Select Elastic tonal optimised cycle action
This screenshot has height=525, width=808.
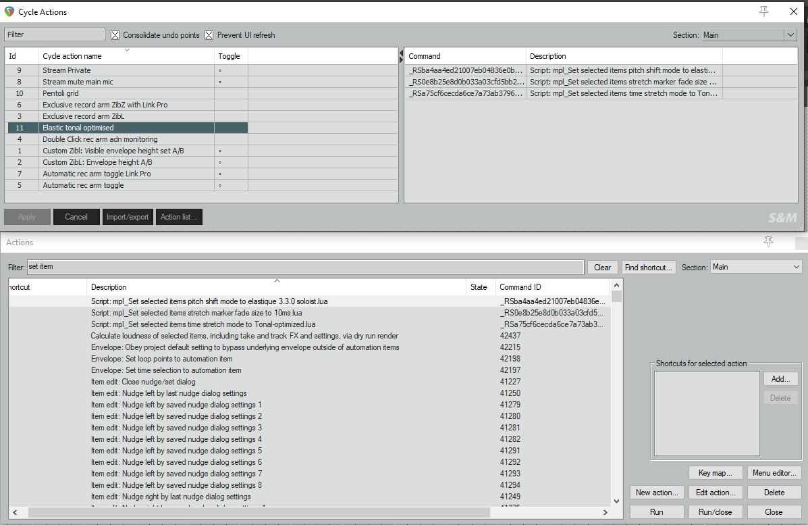click(128, 128)
